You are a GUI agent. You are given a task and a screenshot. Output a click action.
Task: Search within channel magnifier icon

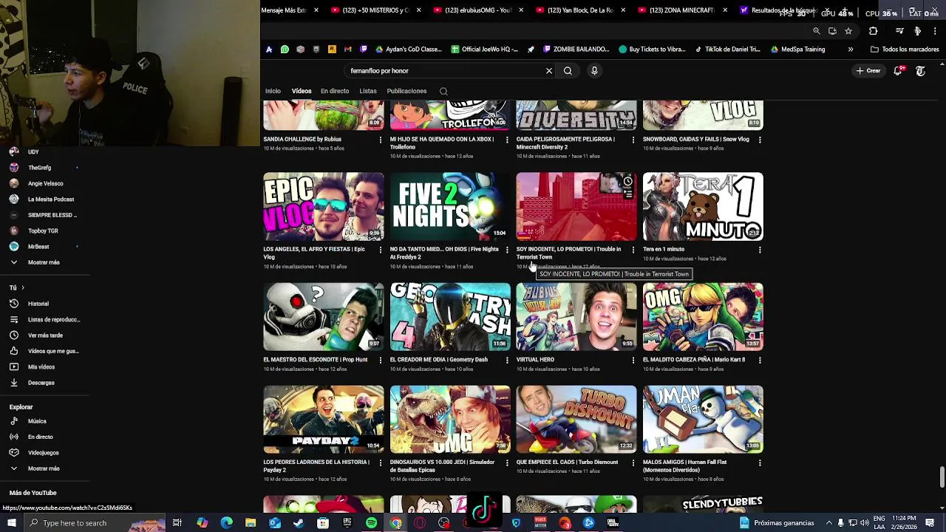click(443, 92)
